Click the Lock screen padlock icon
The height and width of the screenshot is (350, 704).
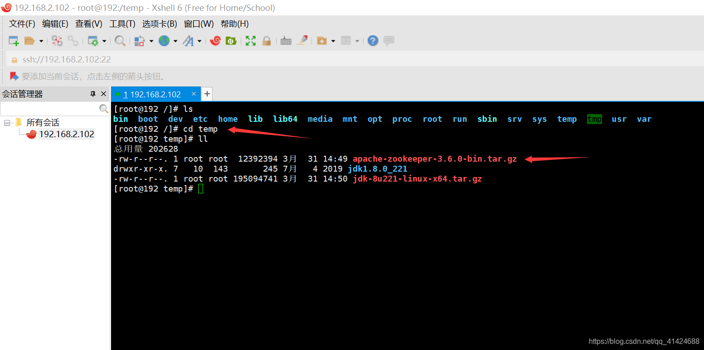(x=267, y=41)
